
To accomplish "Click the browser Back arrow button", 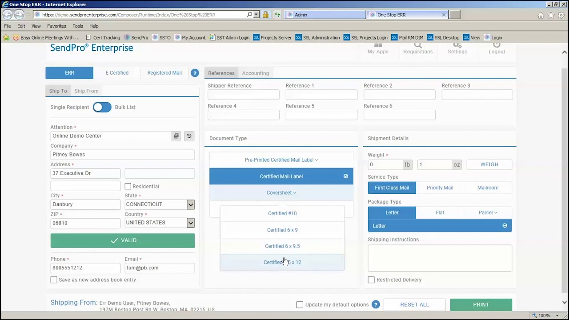I will 8,14.
